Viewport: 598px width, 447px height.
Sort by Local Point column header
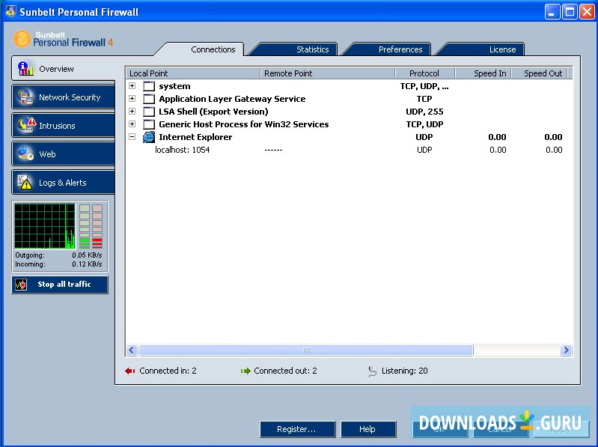pos(192,73)
